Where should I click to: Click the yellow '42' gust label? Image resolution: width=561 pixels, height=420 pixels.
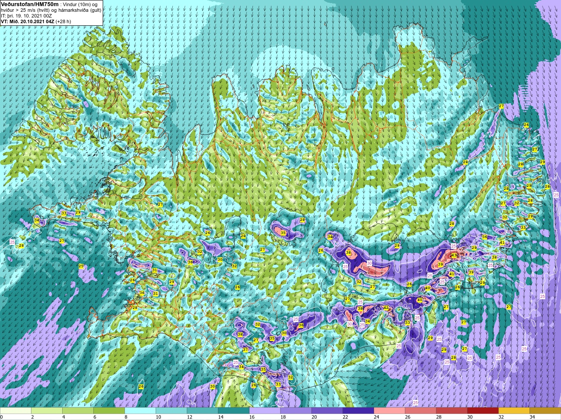click(x=386, y=308)
